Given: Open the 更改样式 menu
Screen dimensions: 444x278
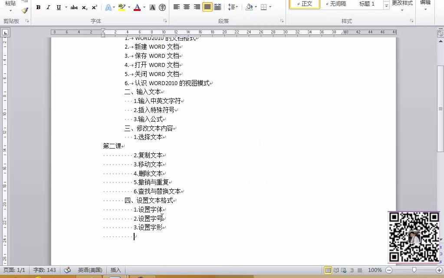Looking at the screenshot, I should coord(402,6).
